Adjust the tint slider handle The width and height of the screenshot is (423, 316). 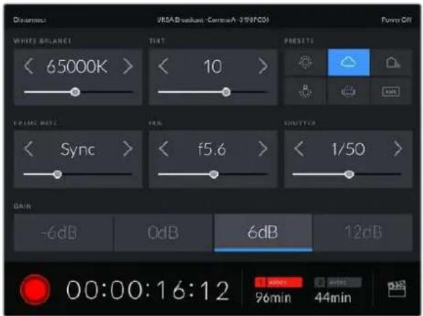click(226, 92)
